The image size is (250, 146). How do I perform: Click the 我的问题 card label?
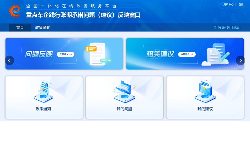click(124, 109)
